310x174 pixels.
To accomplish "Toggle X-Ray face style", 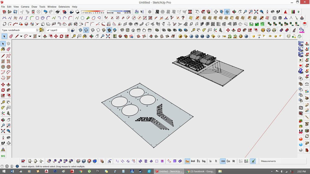I will click(81, 30).
